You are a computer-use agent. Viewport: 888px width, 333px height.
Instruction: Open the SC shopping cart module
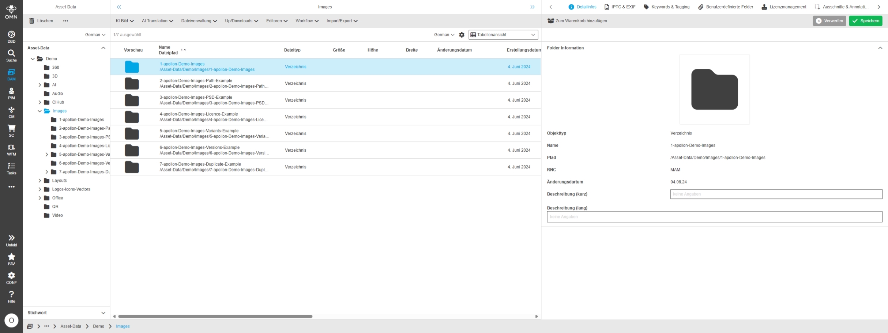[x=11, y=130]
